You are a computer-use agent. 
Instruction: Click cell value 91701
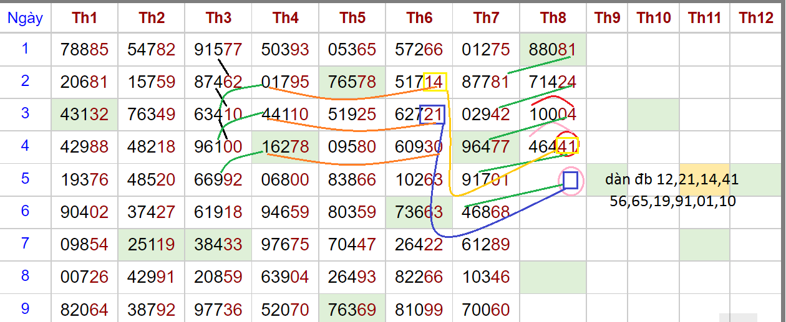(x=486, y=180)
